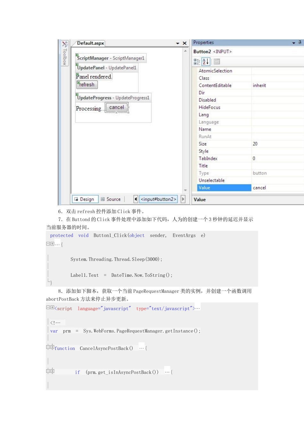Screen dimensions: 304x430
Task: Click the right tag navigator arrow
Action: [183, 199]
